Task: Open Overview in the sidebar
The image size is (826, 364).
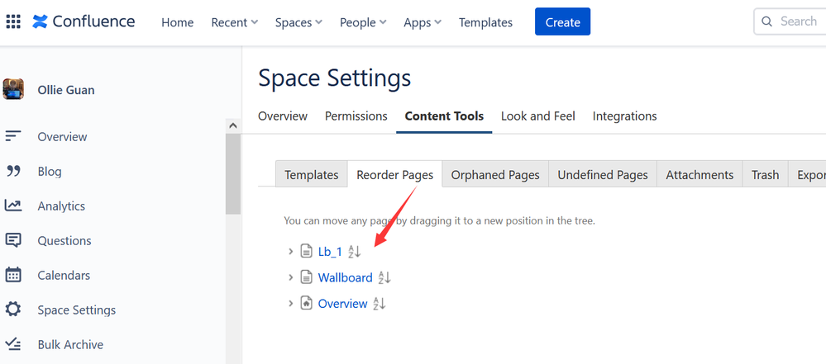Action: [62, 137]
